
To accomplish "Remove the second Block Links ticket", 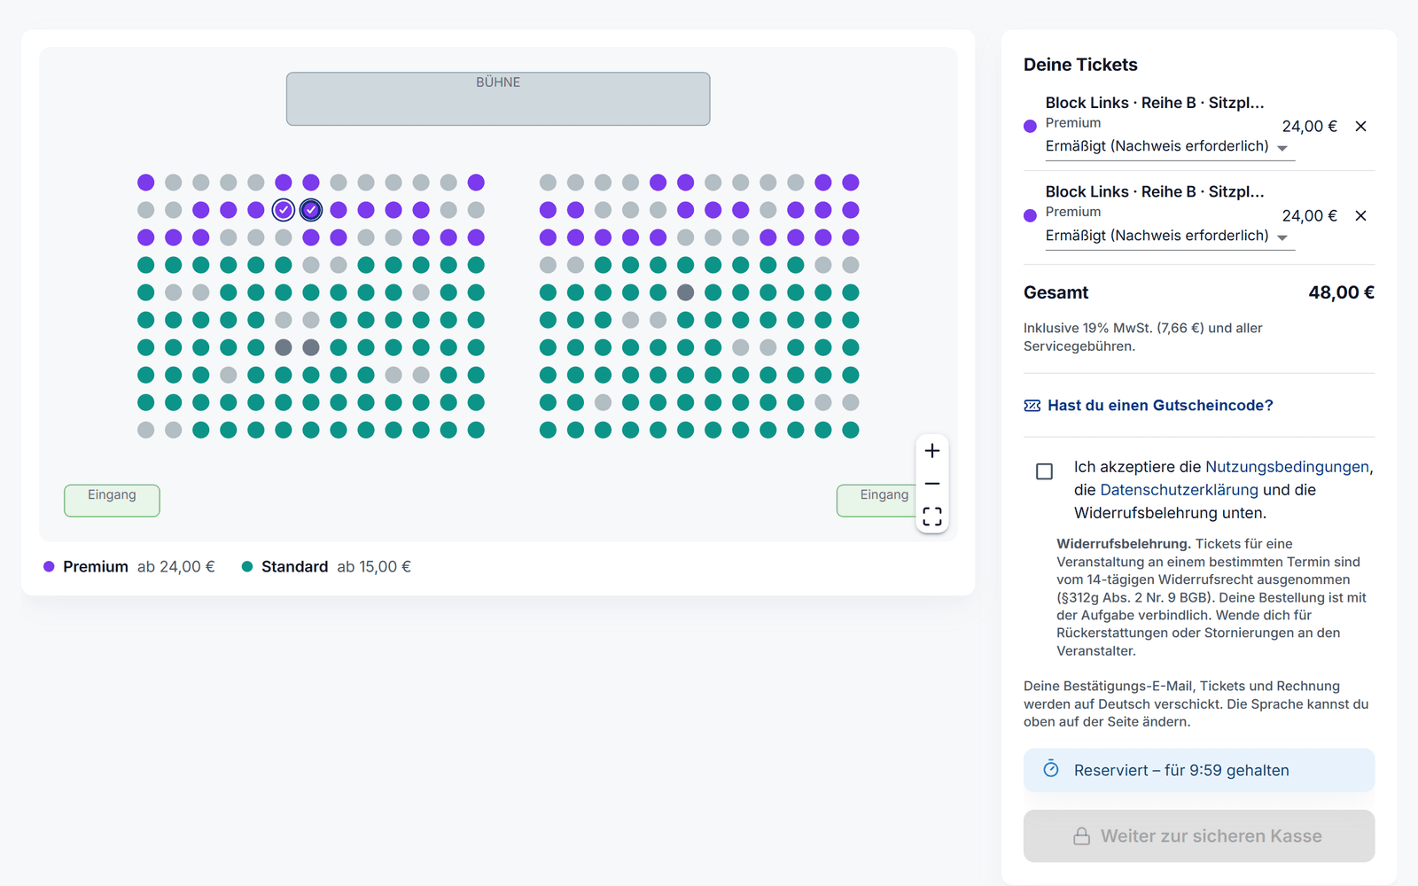I will [x=1360, y=216].
